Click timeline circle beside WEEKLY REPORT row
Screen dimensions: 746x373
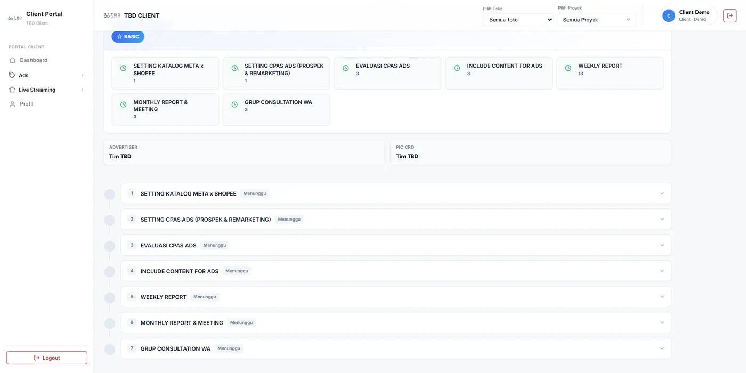[x=110, y=298]
